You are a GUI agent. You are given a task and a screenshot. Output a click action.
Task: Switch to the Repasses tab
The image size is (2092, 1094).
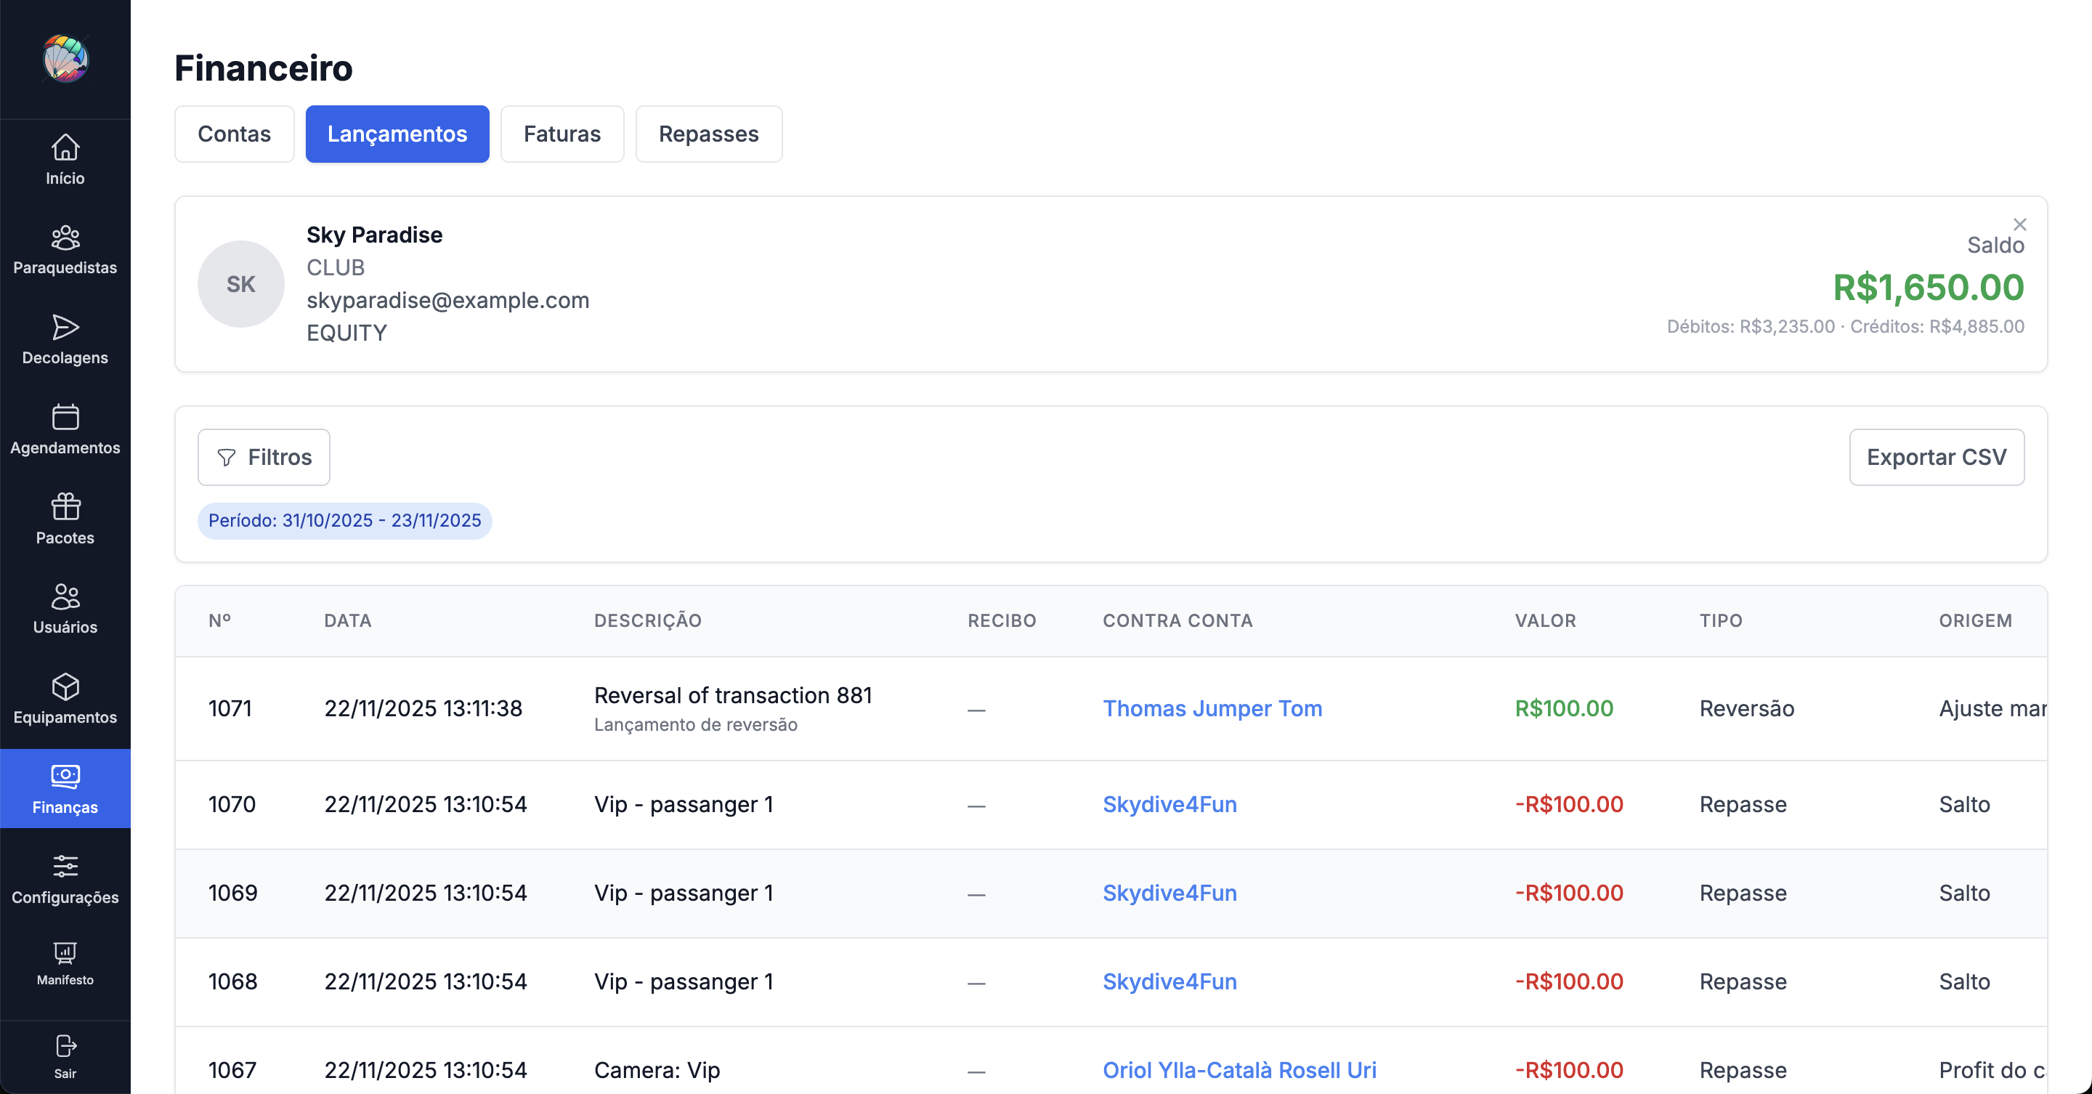(x=708, y=133)
